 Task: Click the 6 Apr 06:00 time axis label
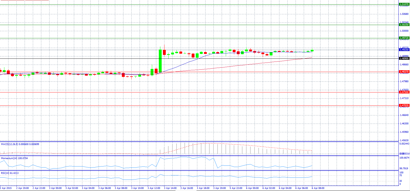point(301,188)
